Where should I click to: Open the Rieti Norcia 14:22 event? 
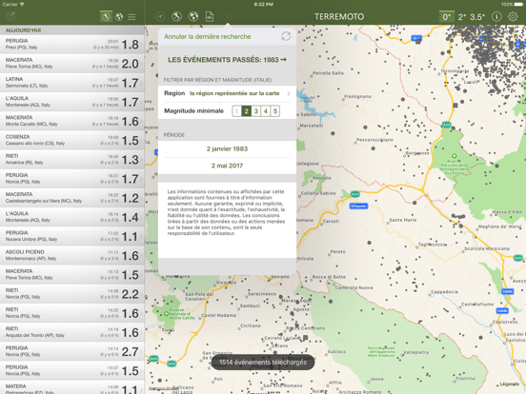[x=72, y=313]
